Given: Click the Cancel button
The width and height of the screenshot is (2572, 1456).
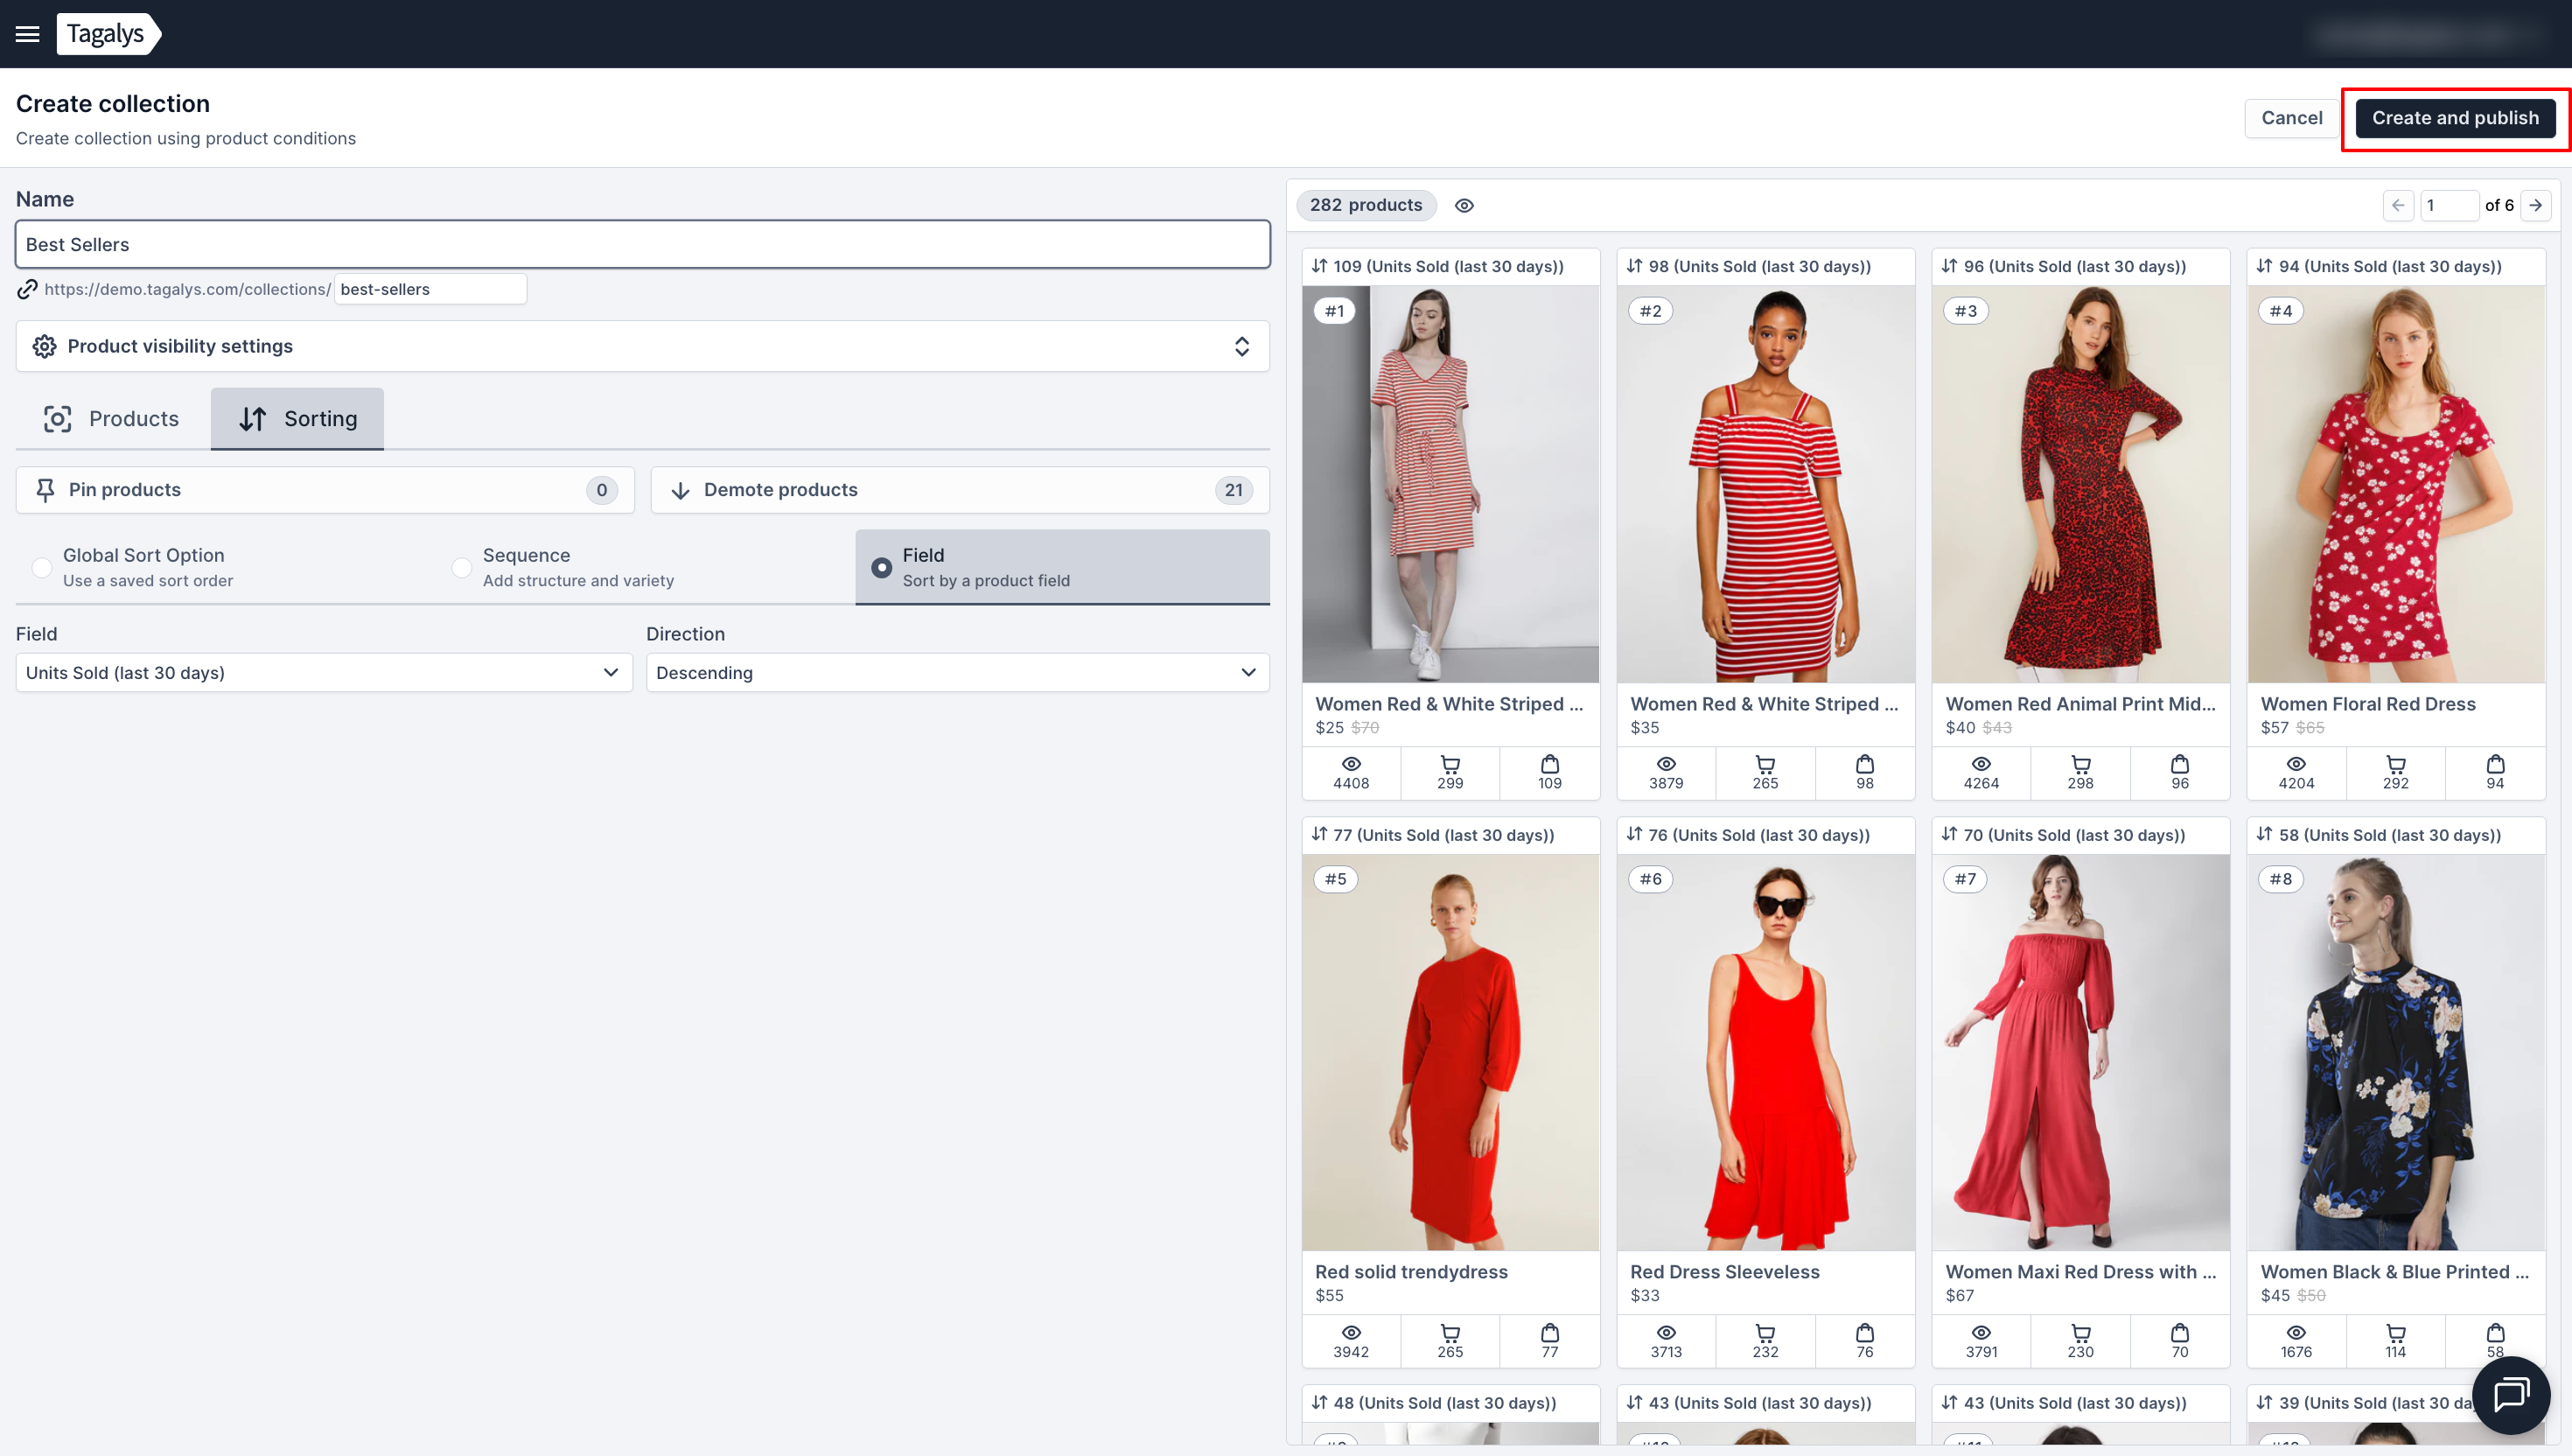Looking at the screenshot, I should tap(2291, 118).
